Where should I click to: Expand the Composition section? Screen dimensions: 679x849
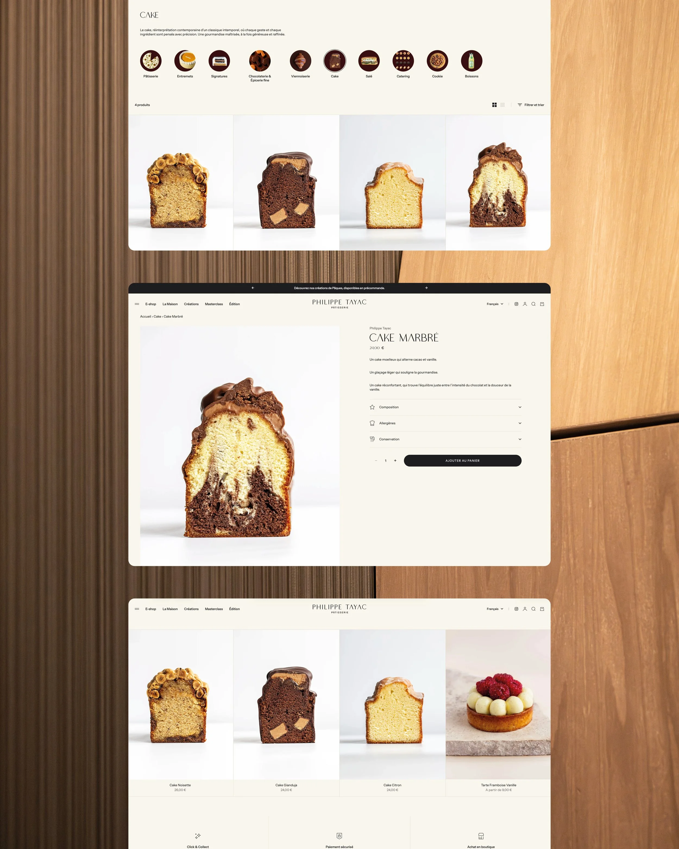coord(445,407)
